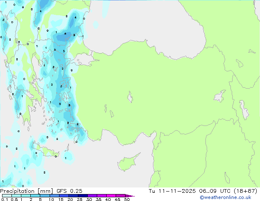Click the 25–30 mm dark navy swatch

pyautogui.click(x=83, y=196)
